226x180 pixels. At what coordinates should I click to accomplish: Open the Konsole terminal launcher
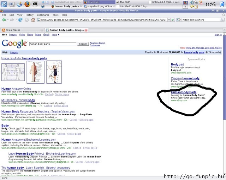click(35, 4)
